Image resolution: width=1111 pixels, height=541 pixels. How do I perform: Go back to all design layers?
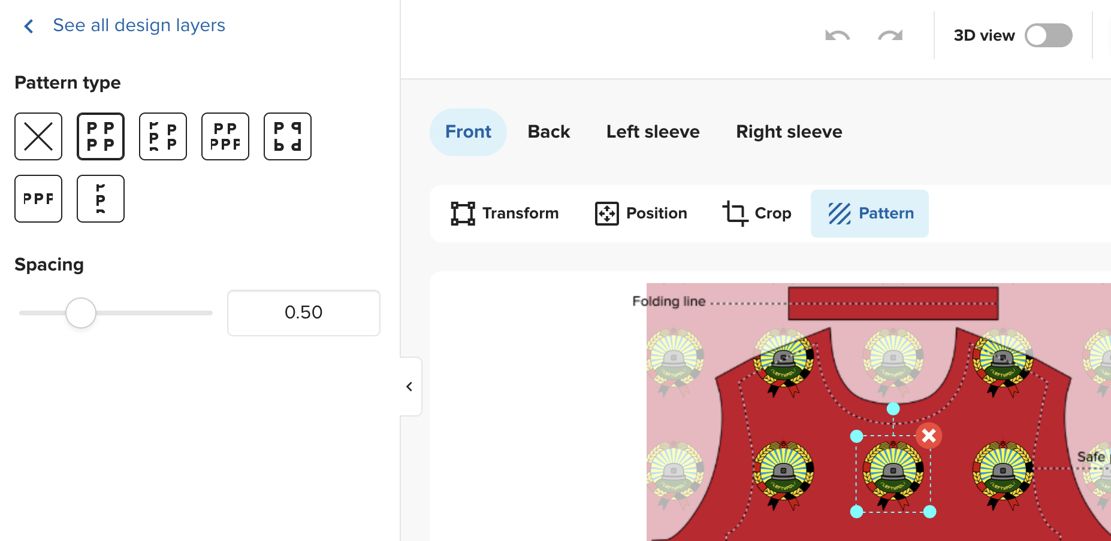[x=138, y=25]
